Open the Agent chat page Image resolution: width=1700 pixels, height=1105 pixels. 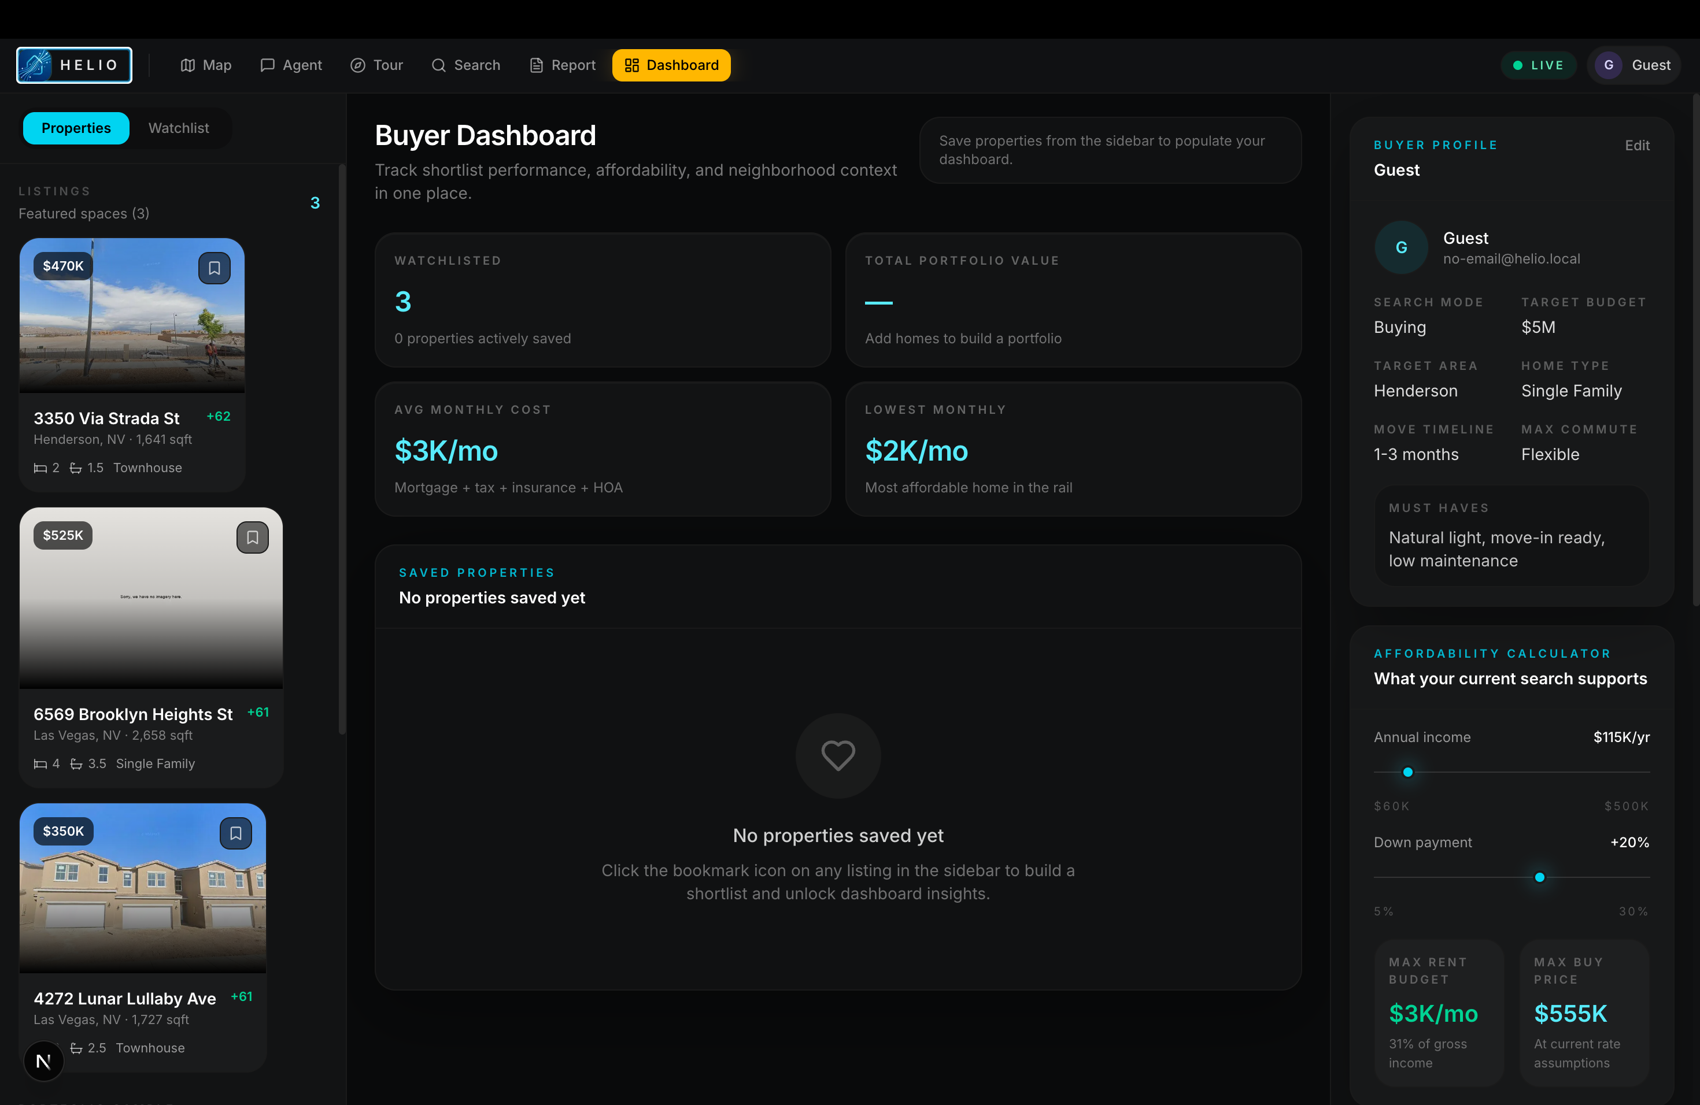click(x=291, y=65)
